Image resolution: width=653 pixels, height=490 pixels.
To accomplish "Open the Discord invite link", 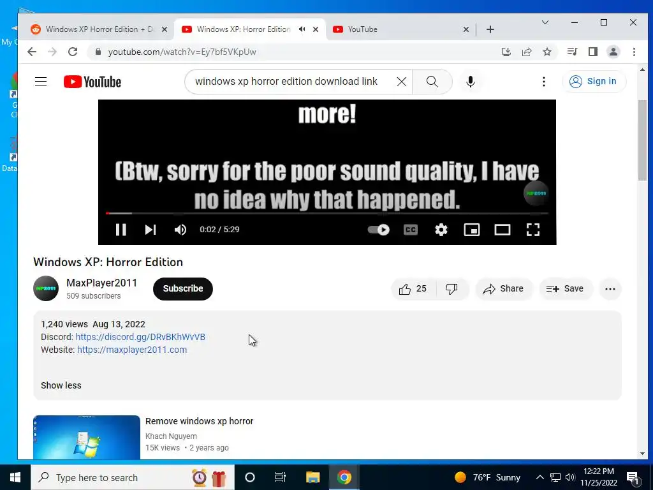I will click(140, 337).
